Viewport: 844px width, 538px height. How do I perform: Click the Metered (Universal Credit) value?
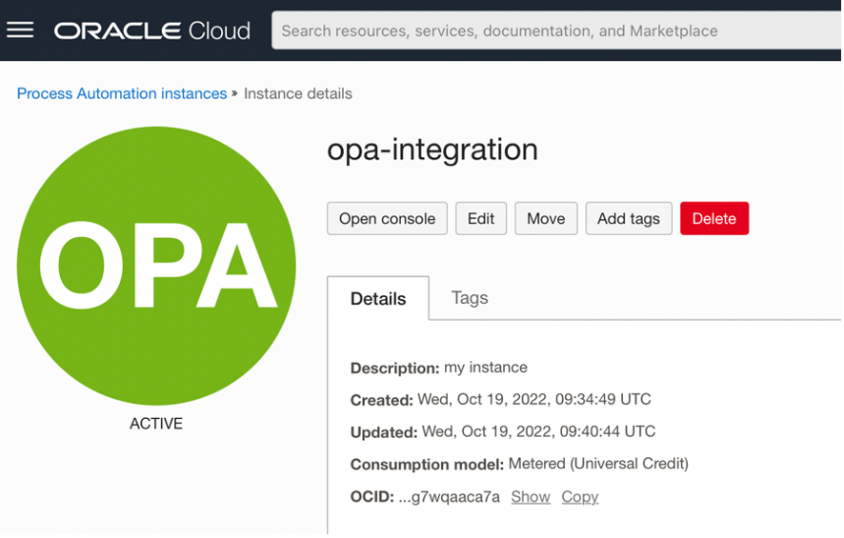click(x=598, y=464)
